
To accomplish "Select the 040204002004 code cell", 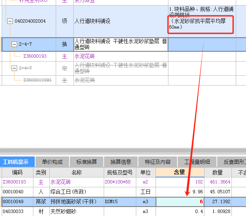I will 30,21.
